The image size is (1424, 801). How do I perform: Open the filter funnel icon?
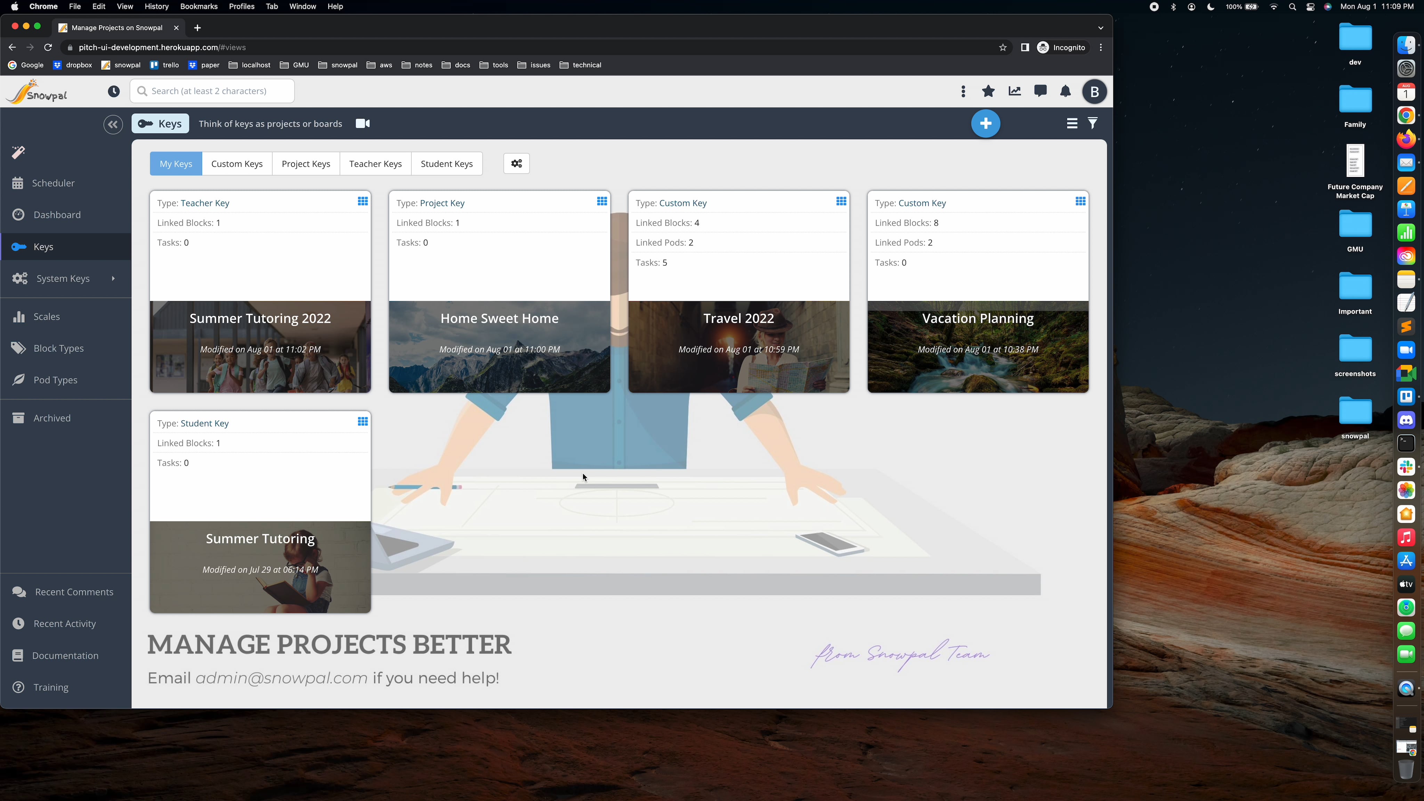coord(1093,123)
